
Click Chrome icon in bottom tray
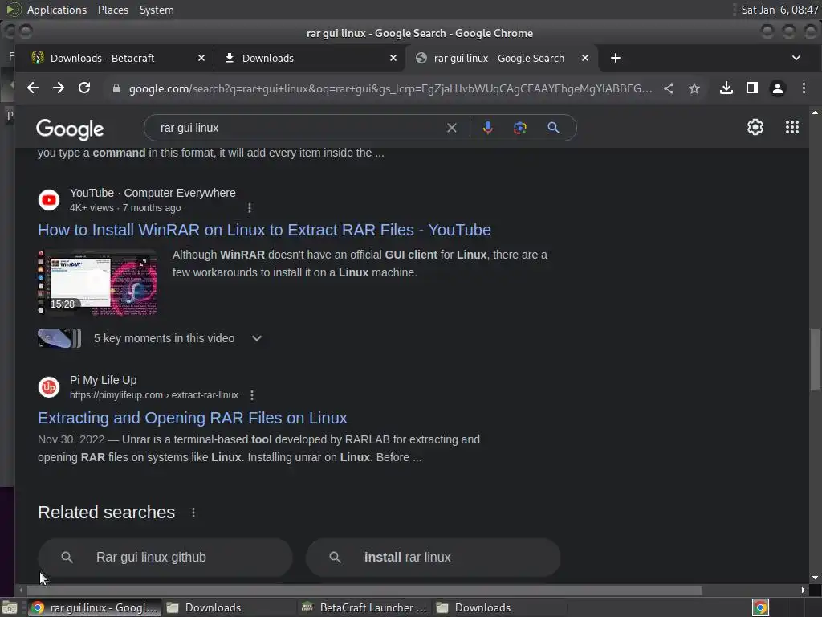[760, 607]
